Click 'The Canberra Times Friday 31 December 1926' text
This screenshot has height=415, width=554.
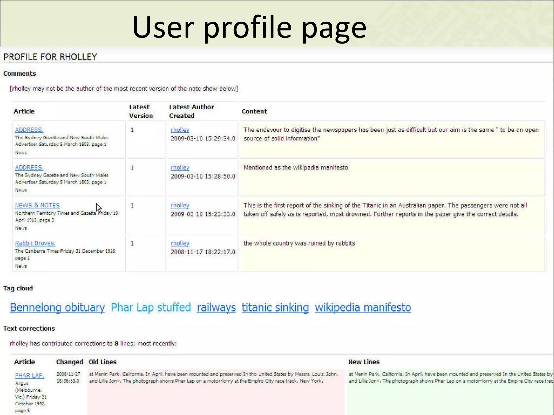point(65,251)
